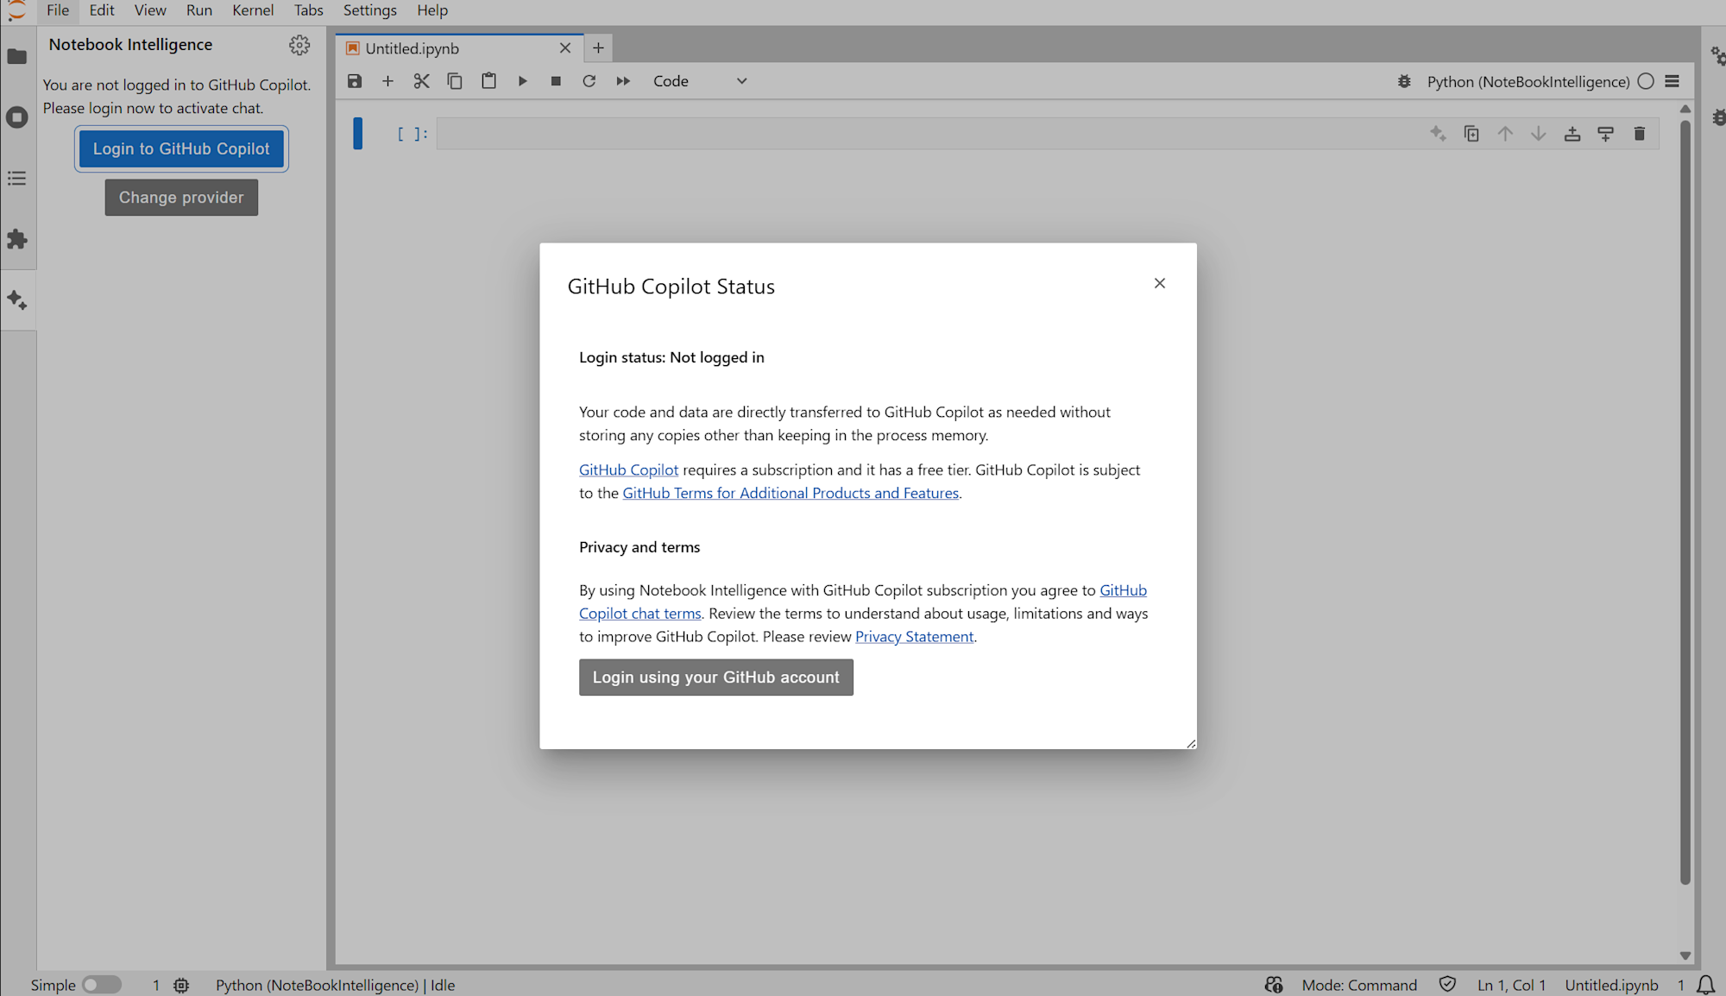
Task: Open the Run menu
Action: [199, 10]
